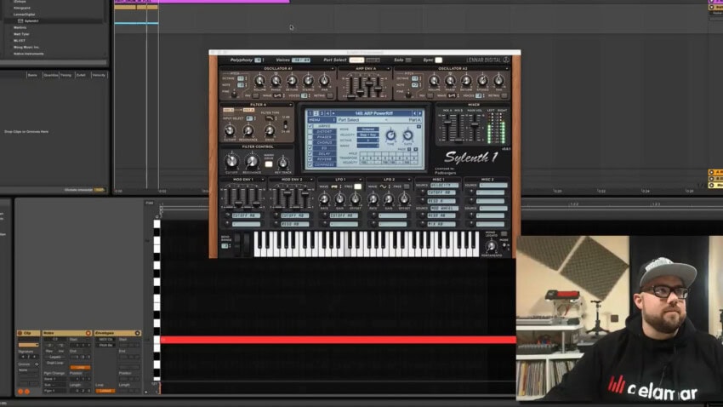
Task: Open the arpeggiator Velocity dropdown
Action: [367, 135]
